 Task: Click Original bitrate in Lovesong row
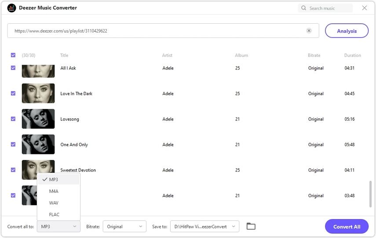316,119
